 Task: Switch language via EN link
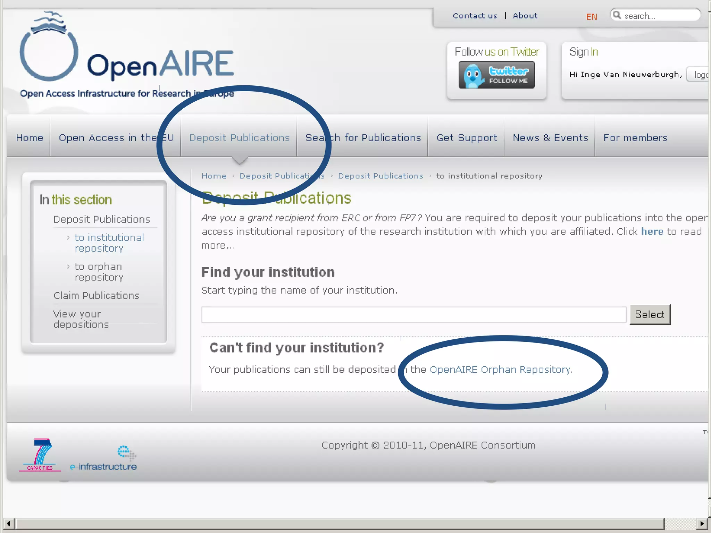[x=592, y=17]
